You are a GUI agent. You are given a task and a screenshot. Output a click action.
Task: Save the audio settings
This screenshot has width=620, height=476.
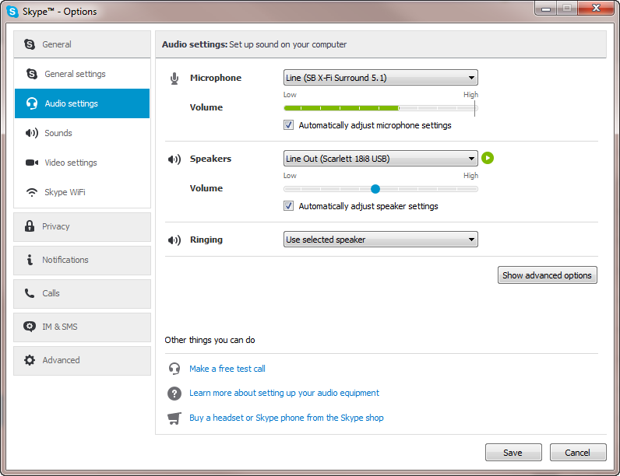pyautogui.click(x=513, y=453)
